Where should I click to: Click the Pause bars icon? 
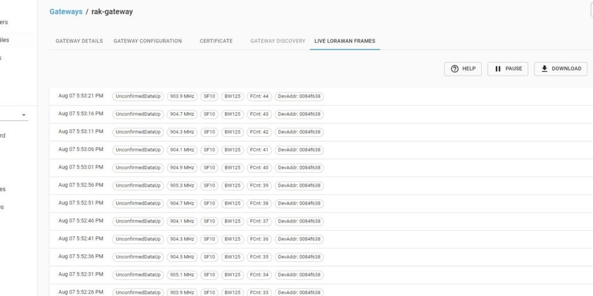pyautogui.click(x=498, y=69)
